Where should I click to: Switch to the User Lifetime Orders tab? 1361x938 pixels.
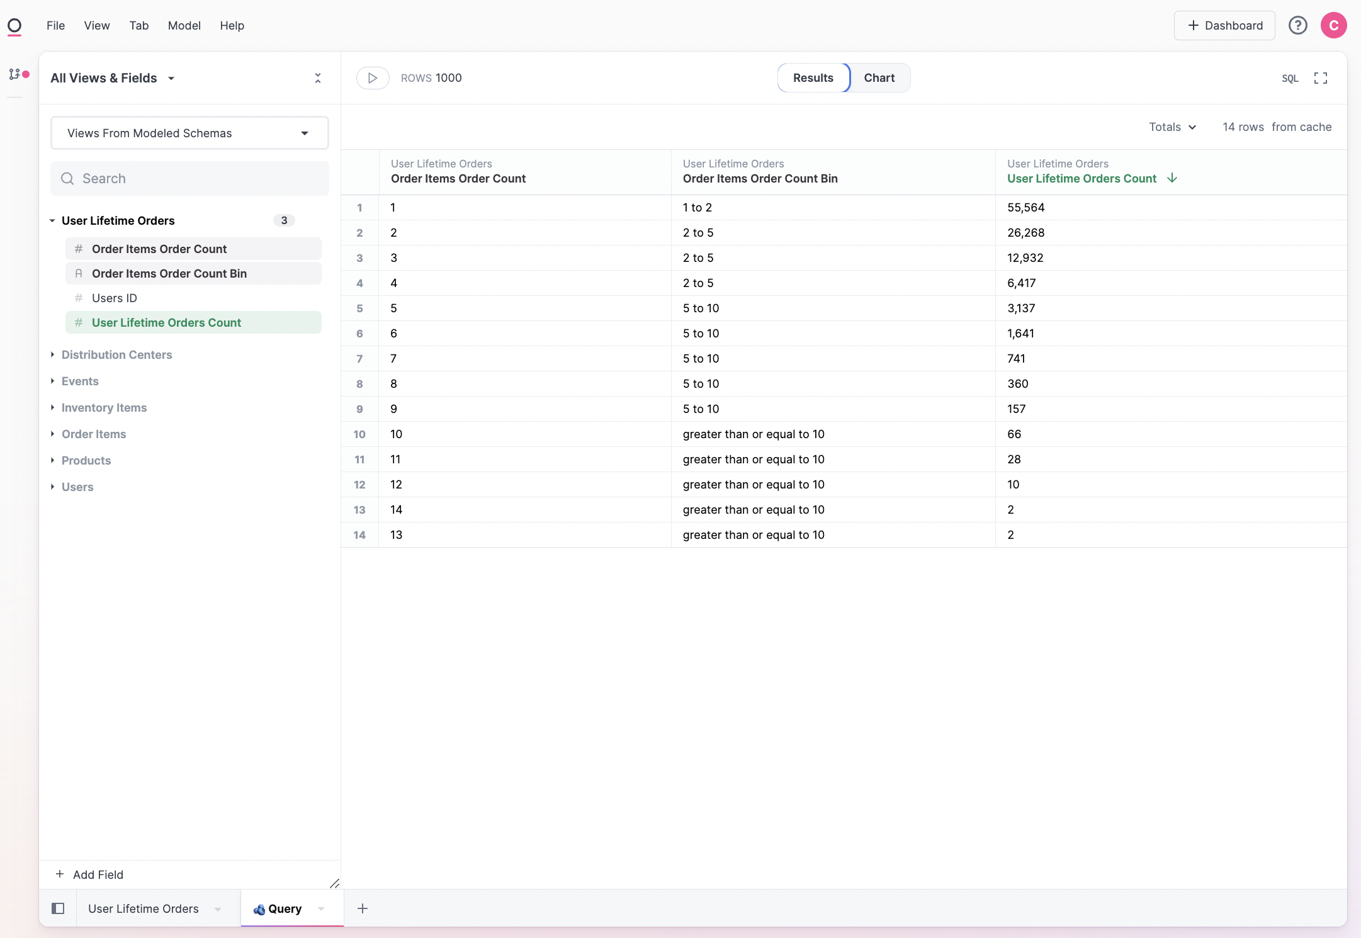[144, 908]
